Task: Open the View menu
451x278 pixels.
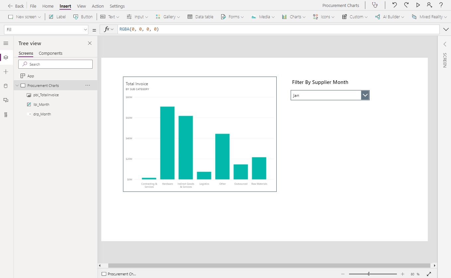Action: [81, 6]
